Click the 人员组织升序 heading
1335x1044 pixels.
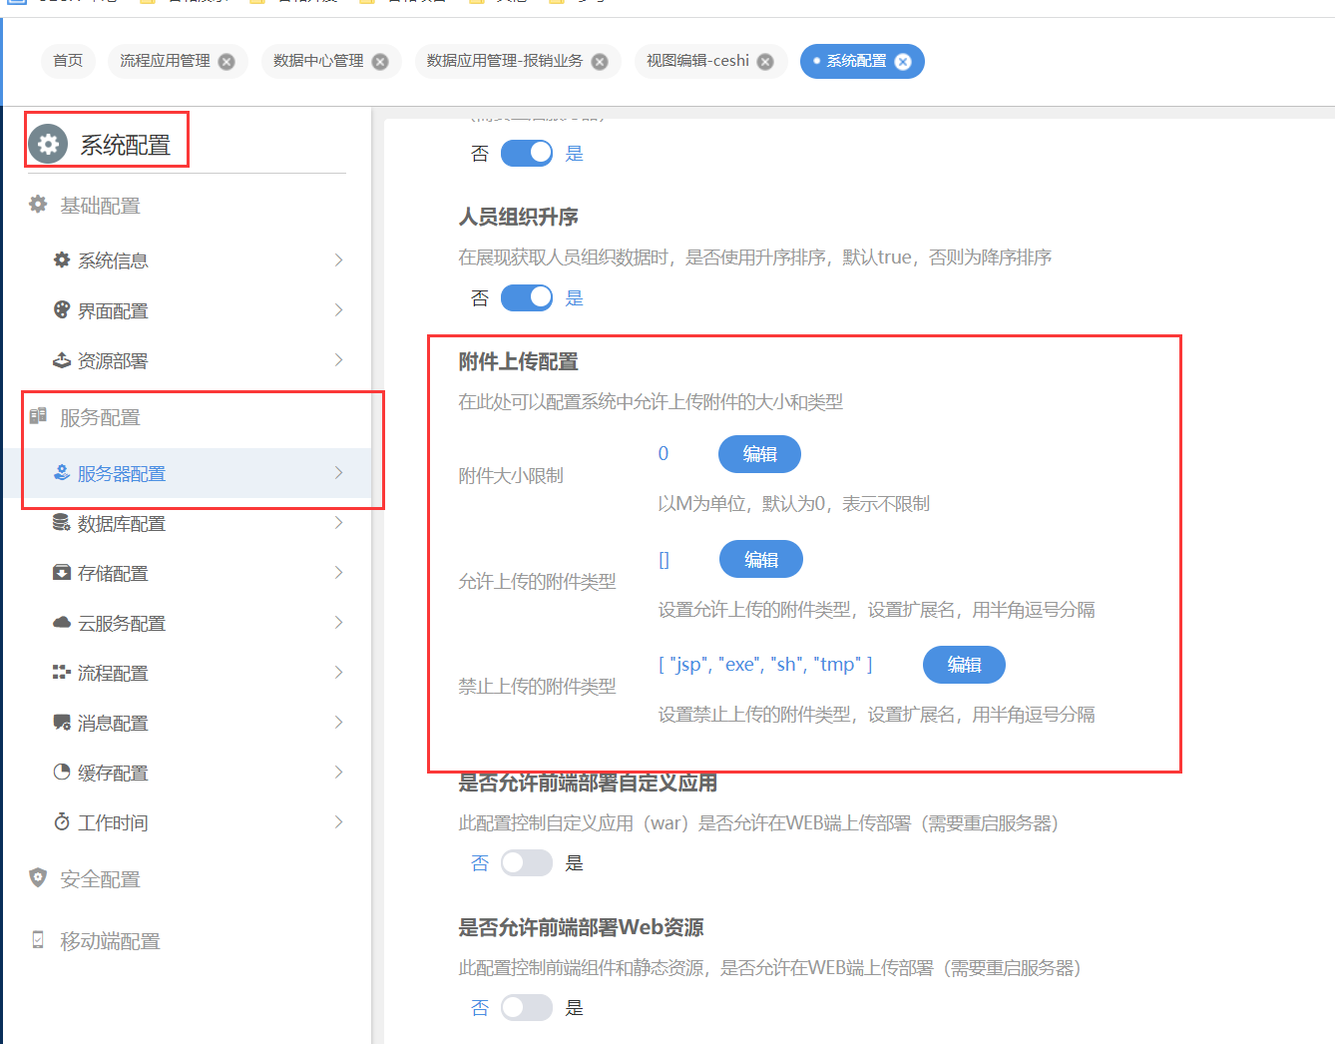[518, 217]
